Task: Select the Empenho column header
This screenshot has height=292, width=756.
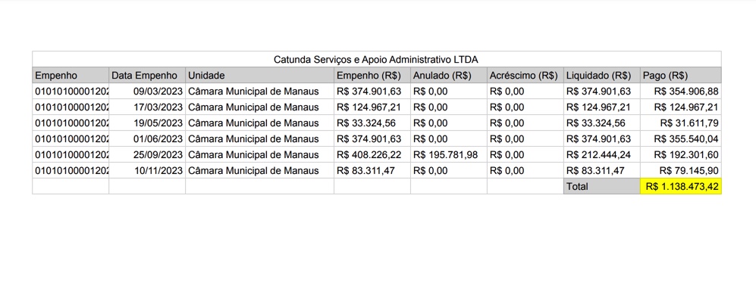Action: 71,75
